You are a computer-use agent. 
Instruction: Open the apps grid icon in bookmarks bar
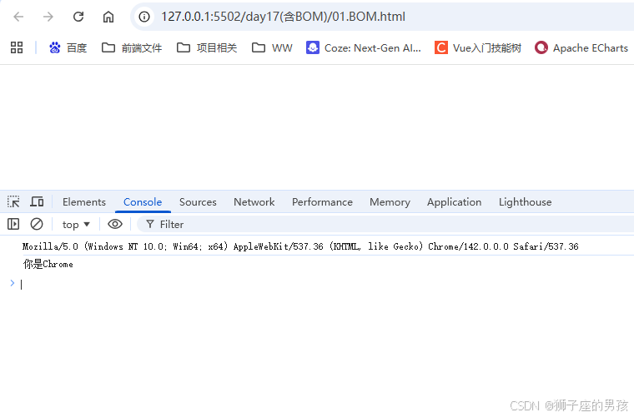(x=17, y=47)
